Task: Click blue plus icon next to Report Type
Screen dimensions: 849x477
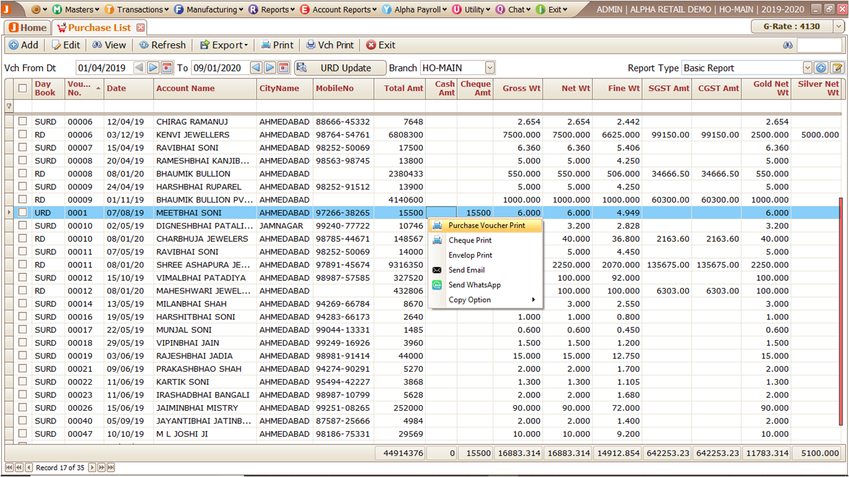Action: coord(821,68)
